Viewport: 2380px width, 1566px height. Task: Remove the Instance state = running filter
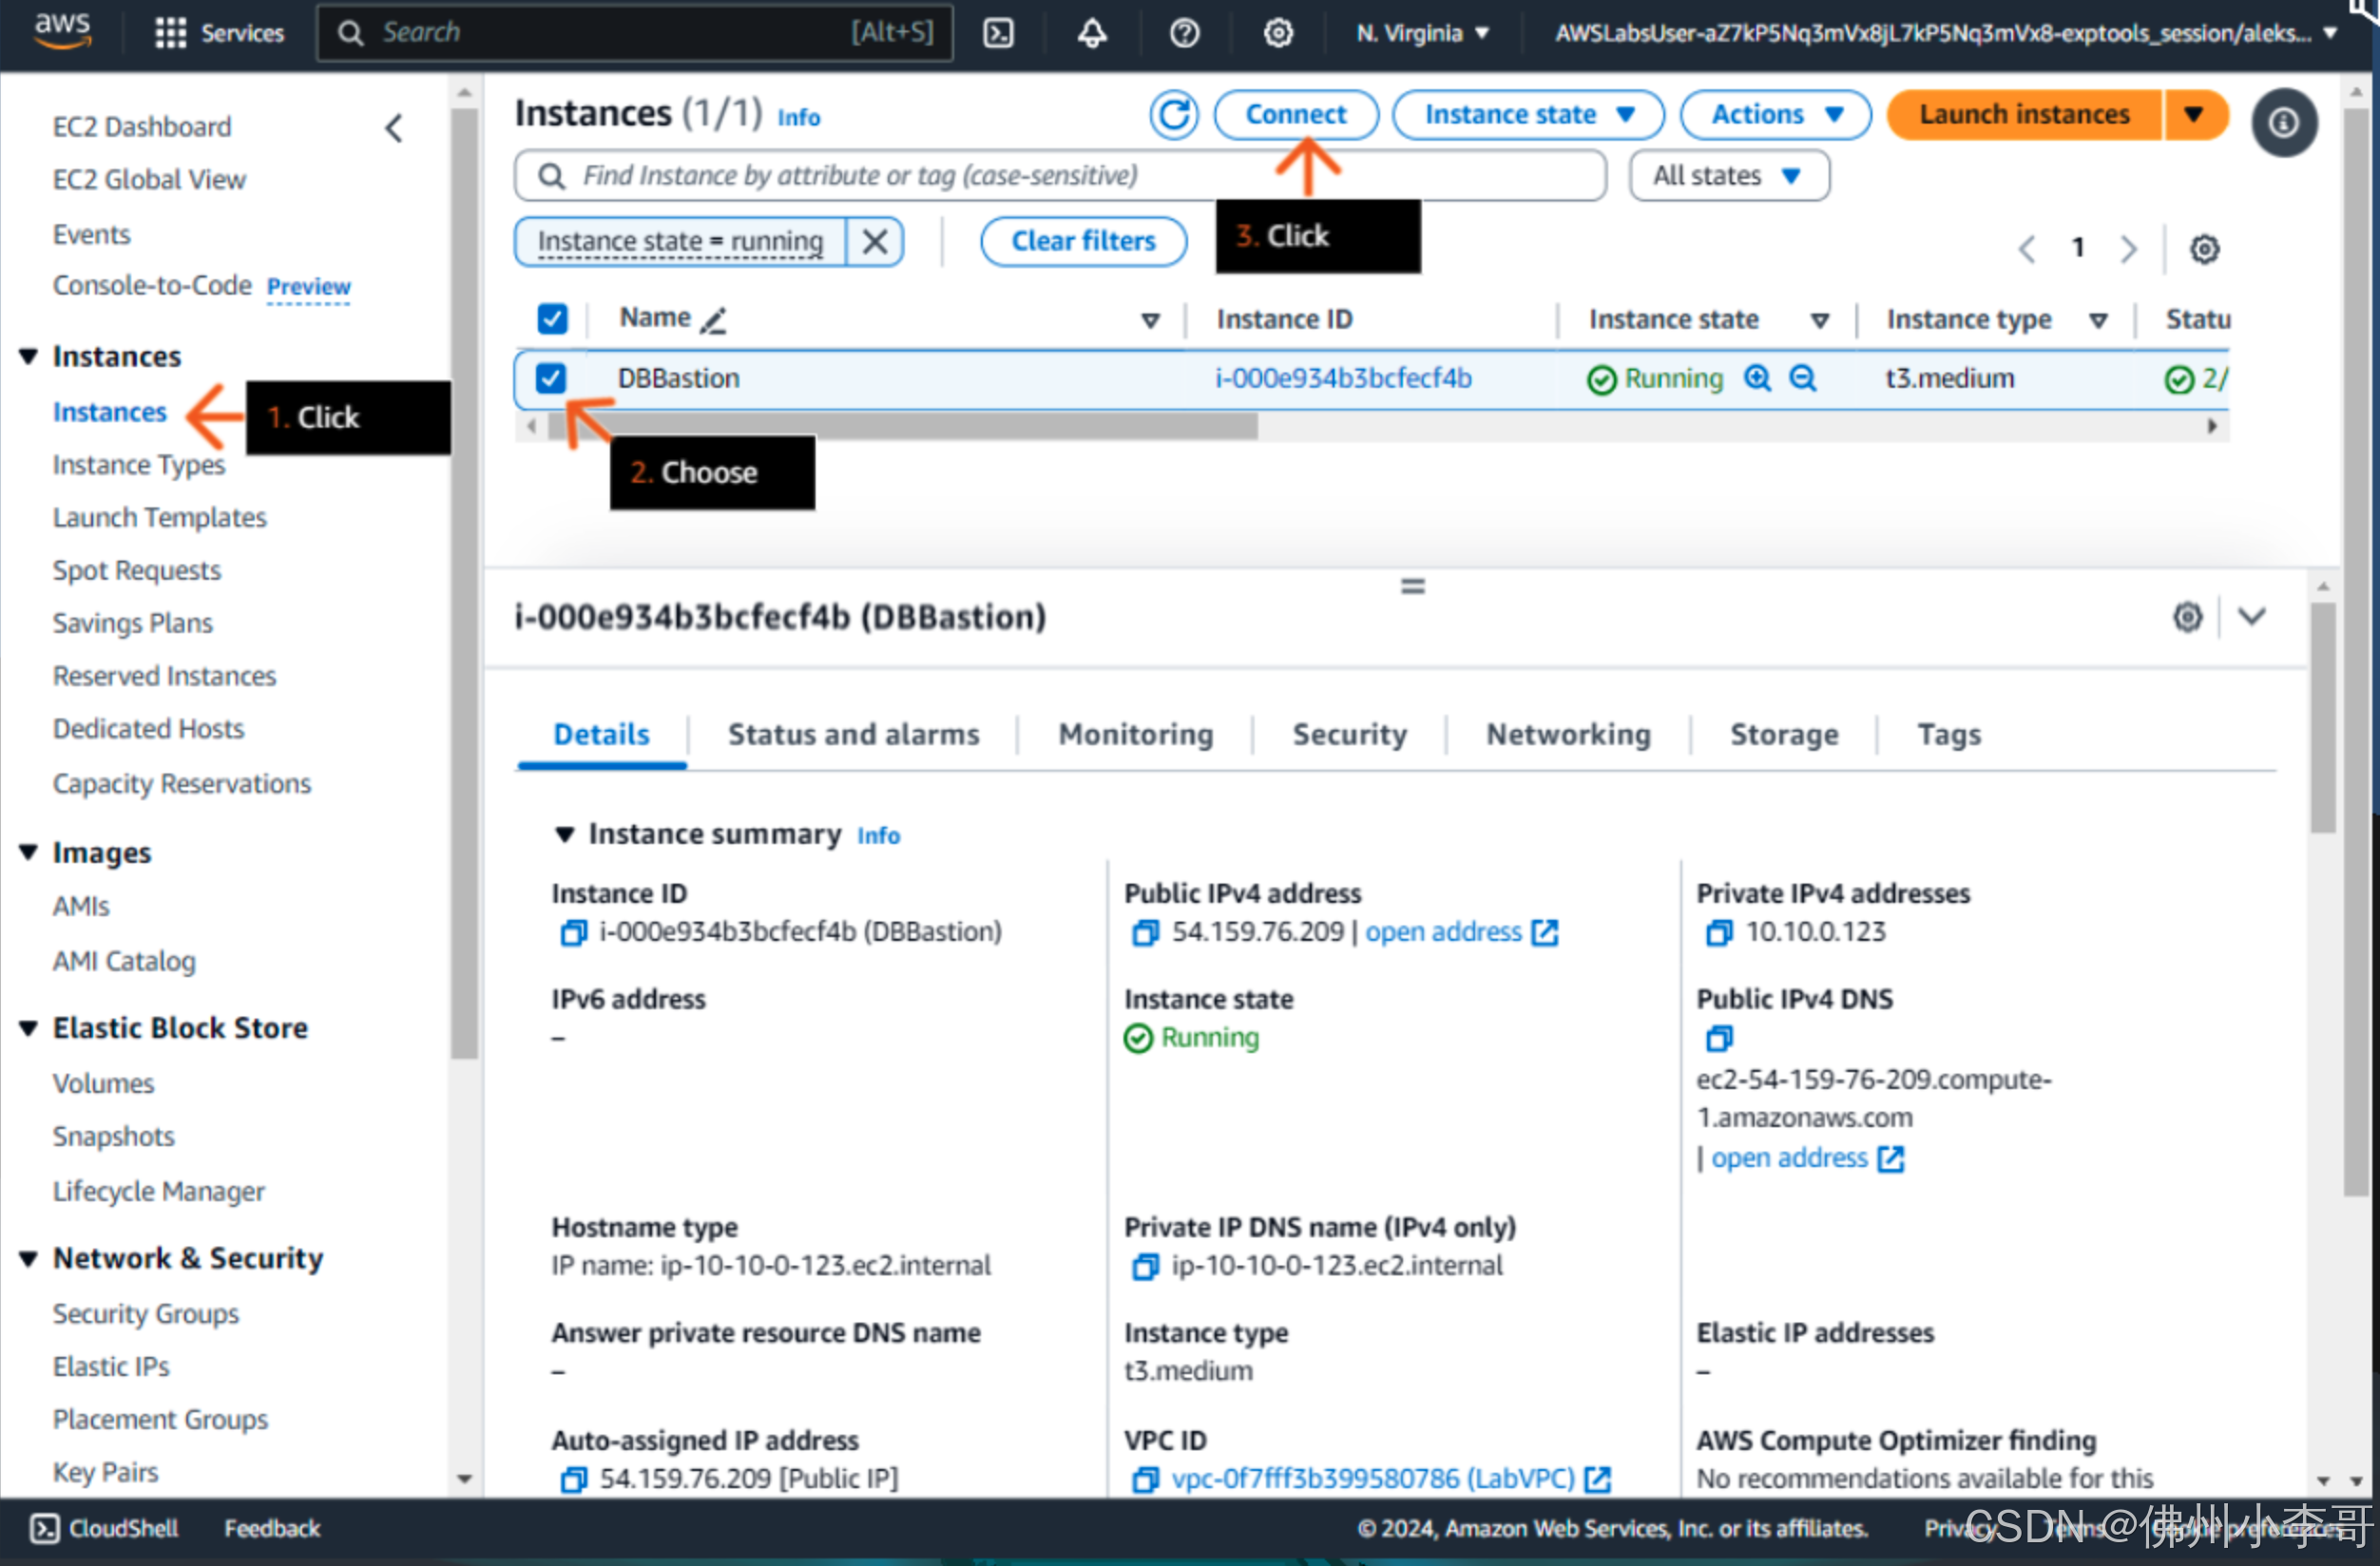click(x=874, y=241)
